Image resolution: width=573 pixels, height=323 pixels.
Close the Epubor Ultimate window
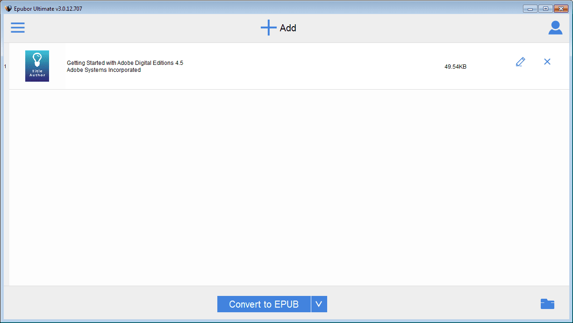pos(560,8)
